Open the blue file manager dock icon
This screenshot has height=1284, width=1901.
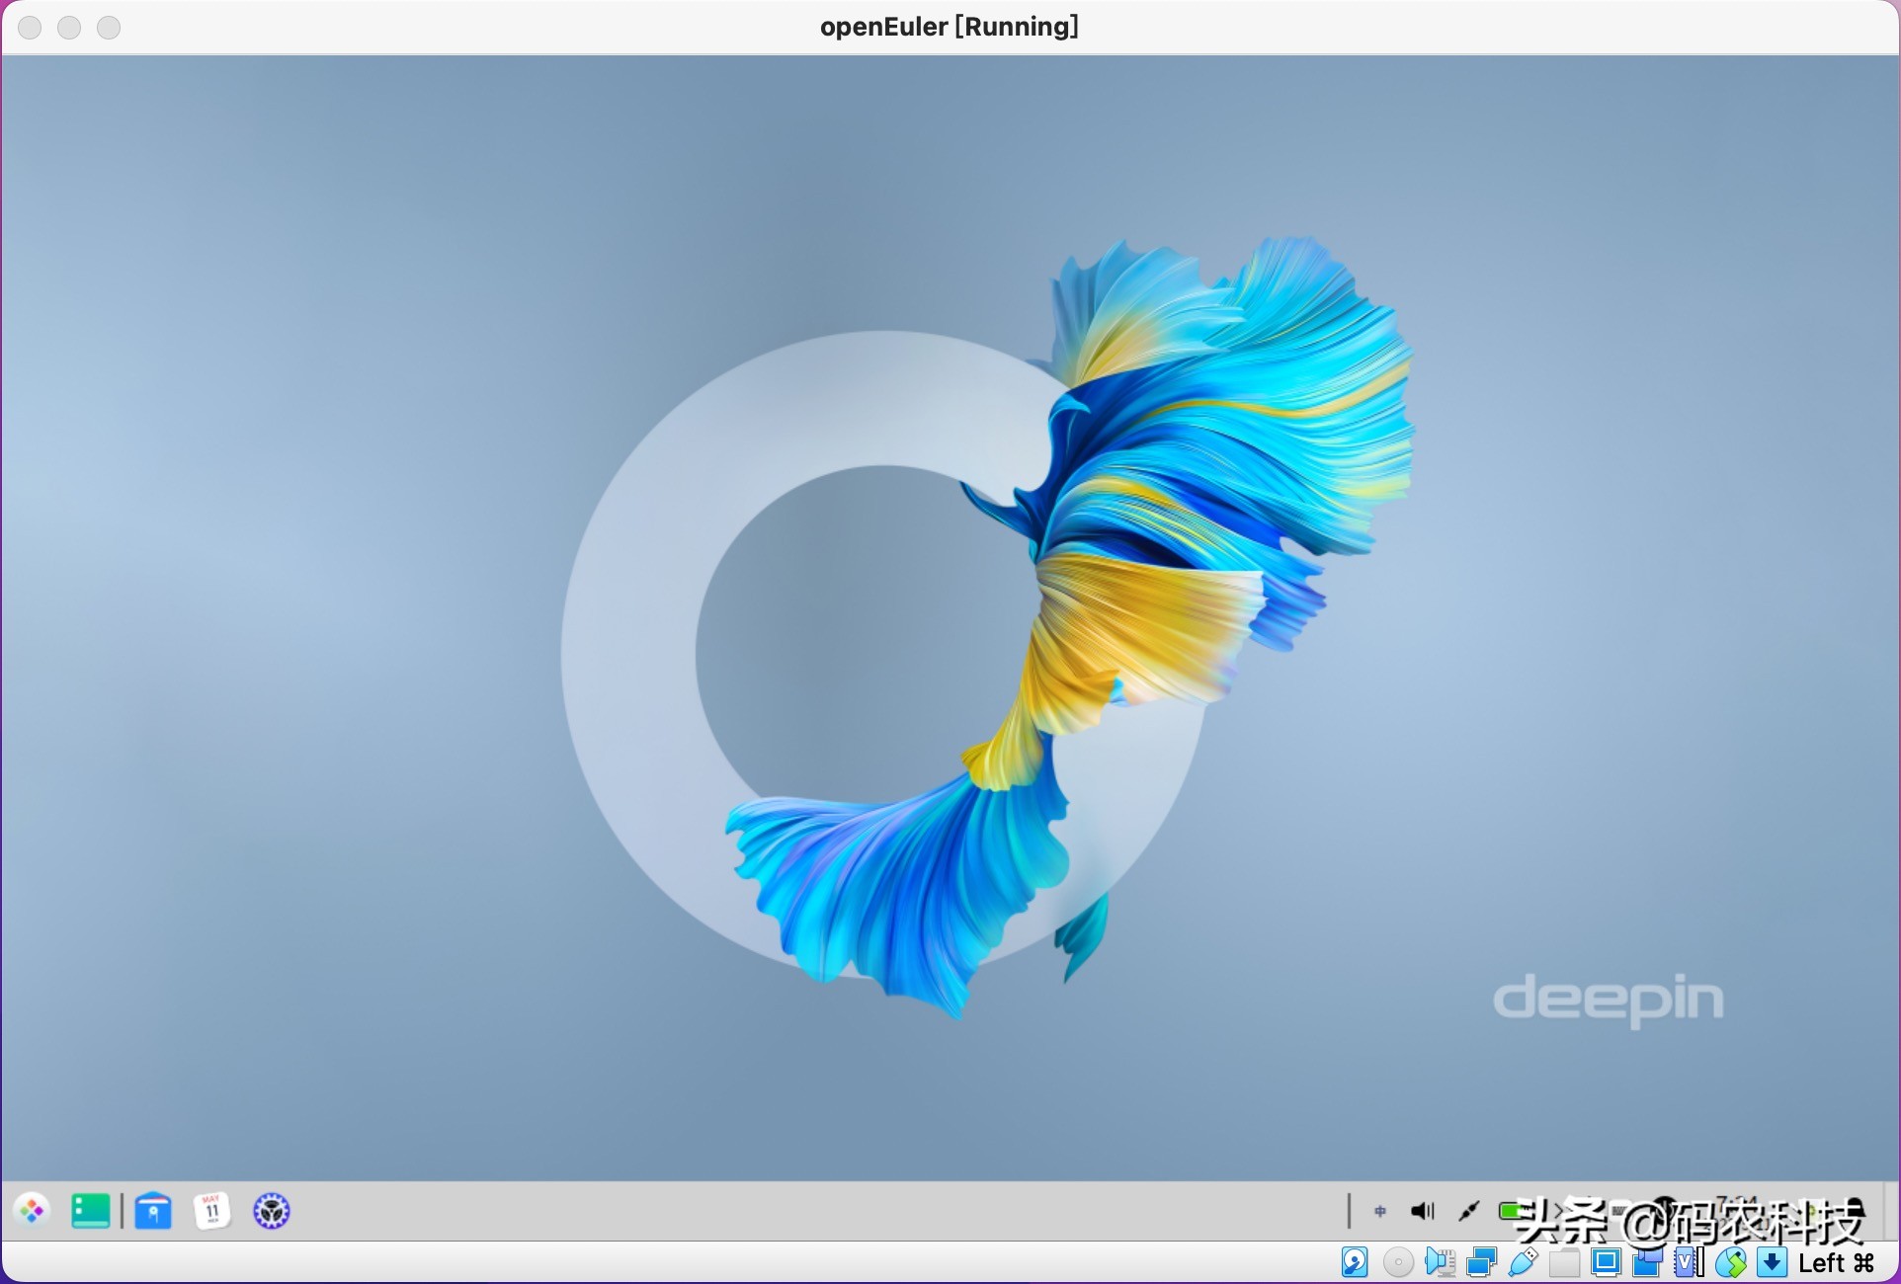(x=153, y=1211)
